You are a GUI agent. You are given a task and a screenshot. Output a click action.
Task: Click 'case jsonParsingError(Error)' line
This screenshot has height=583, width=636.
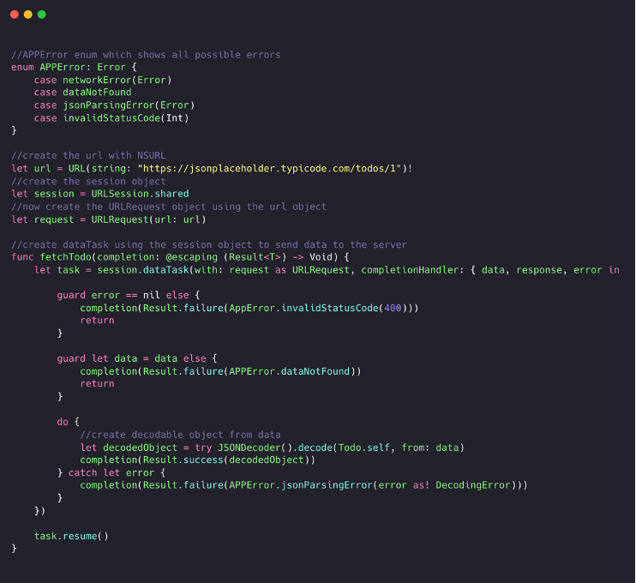[114, 105]
